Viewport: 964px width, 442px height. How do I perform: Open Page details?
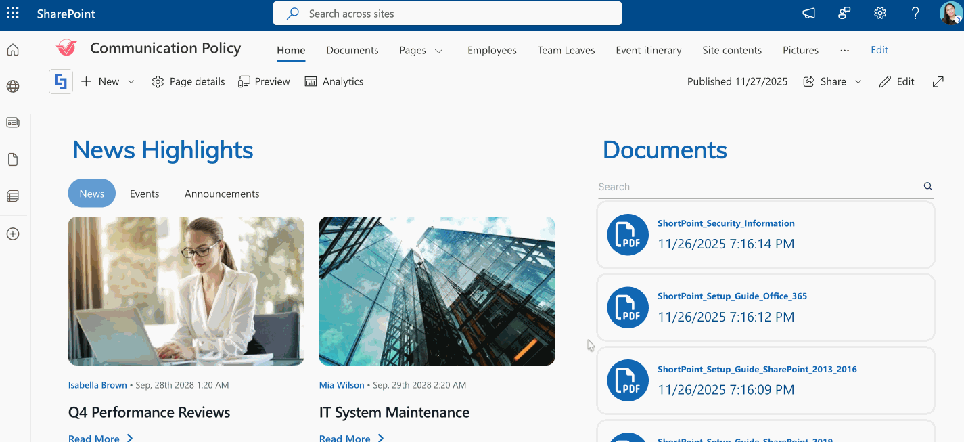click(x=188, y=81)
